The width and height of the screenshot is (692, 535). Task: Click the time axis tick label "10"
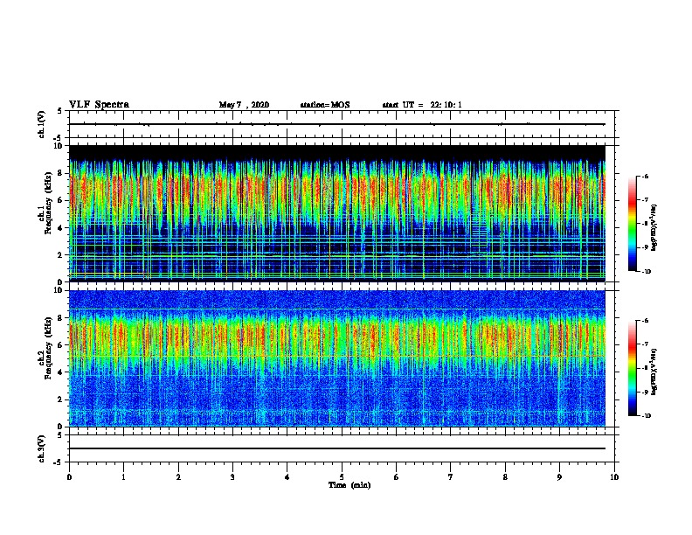pyautogui.click(x=614, y=477)
